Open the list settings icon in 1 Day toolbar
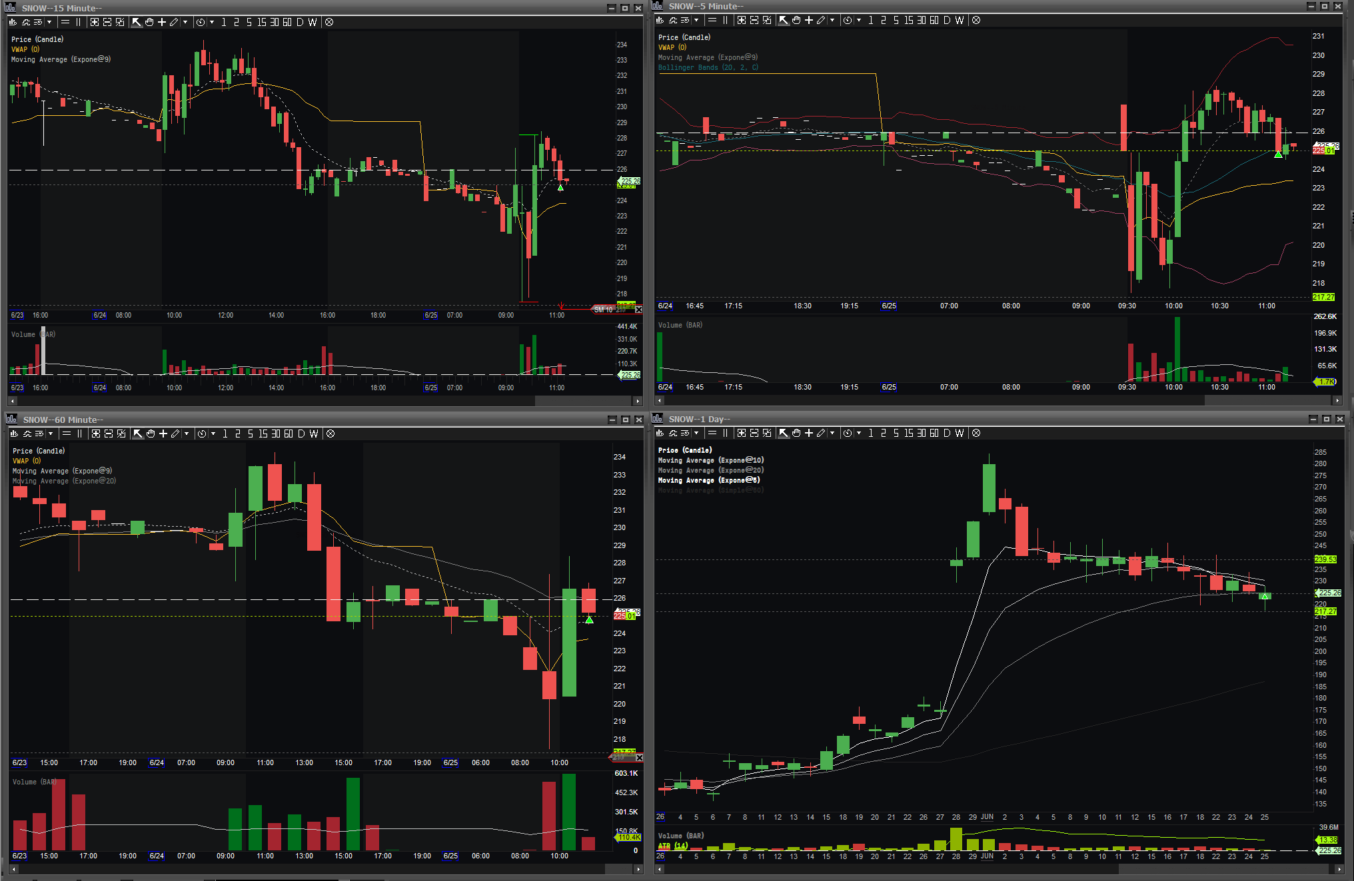The height and width of the screenshot is (881, 1354). [685, 433]
